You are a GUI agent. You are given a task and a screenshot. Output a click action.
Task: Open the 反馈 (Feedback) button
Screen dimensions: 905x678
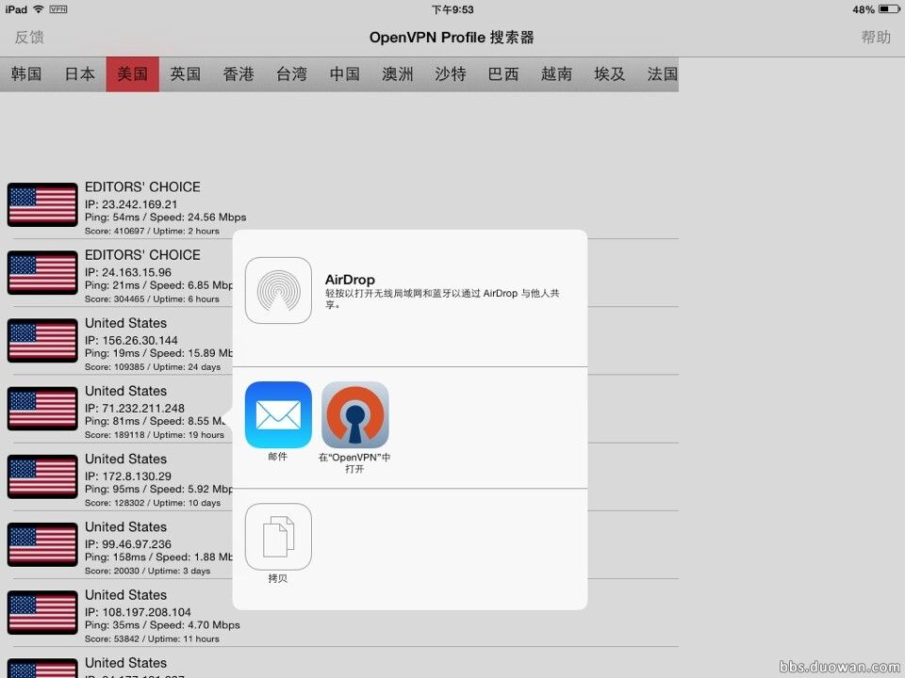coord(29,38)
